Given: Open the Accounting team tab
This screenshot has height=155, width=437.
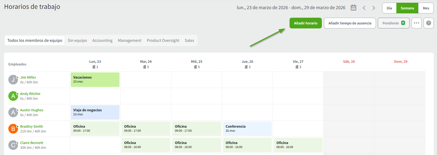Looking at the screenshot, I should click(102, 40).
